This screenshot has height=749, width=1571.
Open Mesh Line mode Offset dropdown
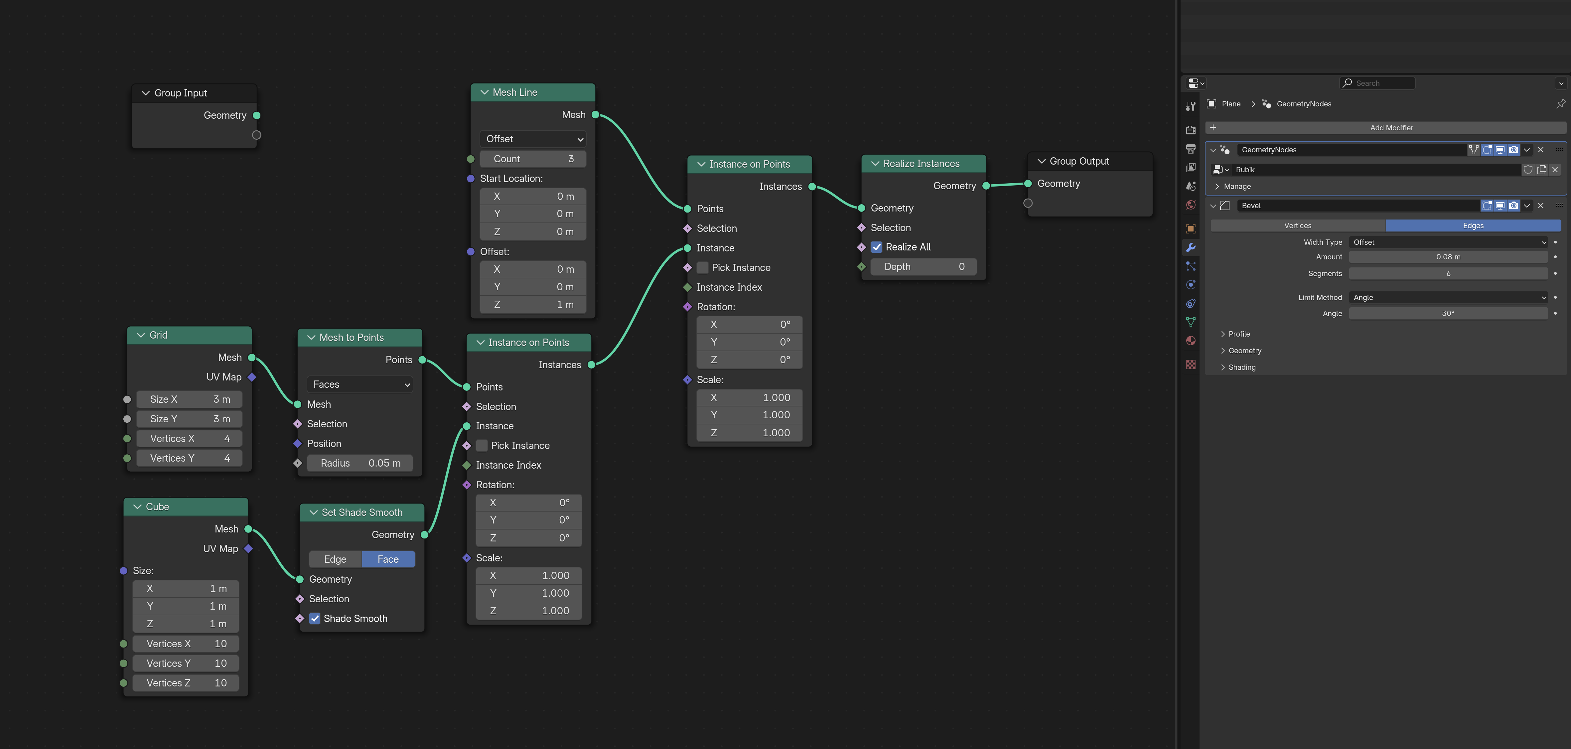coord(532,139)
